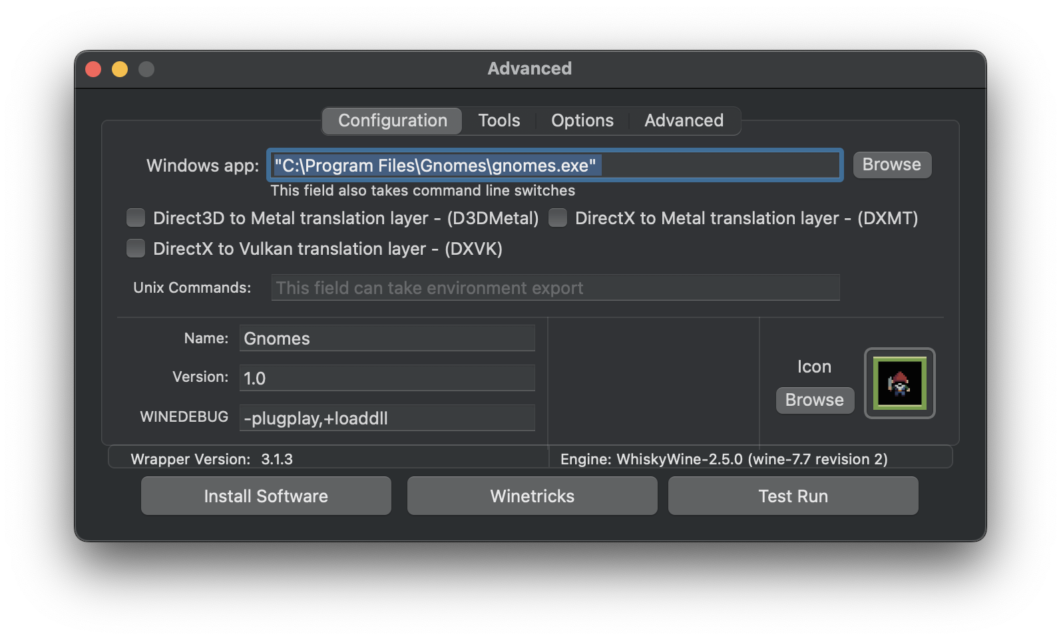1061x640 pixels.
Task: Close the Advanced window
Action: click(93, 69)
